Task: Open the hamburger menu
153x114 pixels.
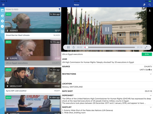Action: coord(3,5)
